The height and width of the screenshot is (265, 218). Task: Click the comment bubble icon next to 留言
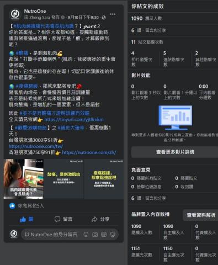pyautogui.click(x=57, y=219)
